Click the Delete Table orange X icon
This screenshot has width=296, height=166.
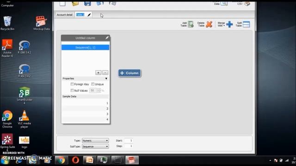(209, 24)
